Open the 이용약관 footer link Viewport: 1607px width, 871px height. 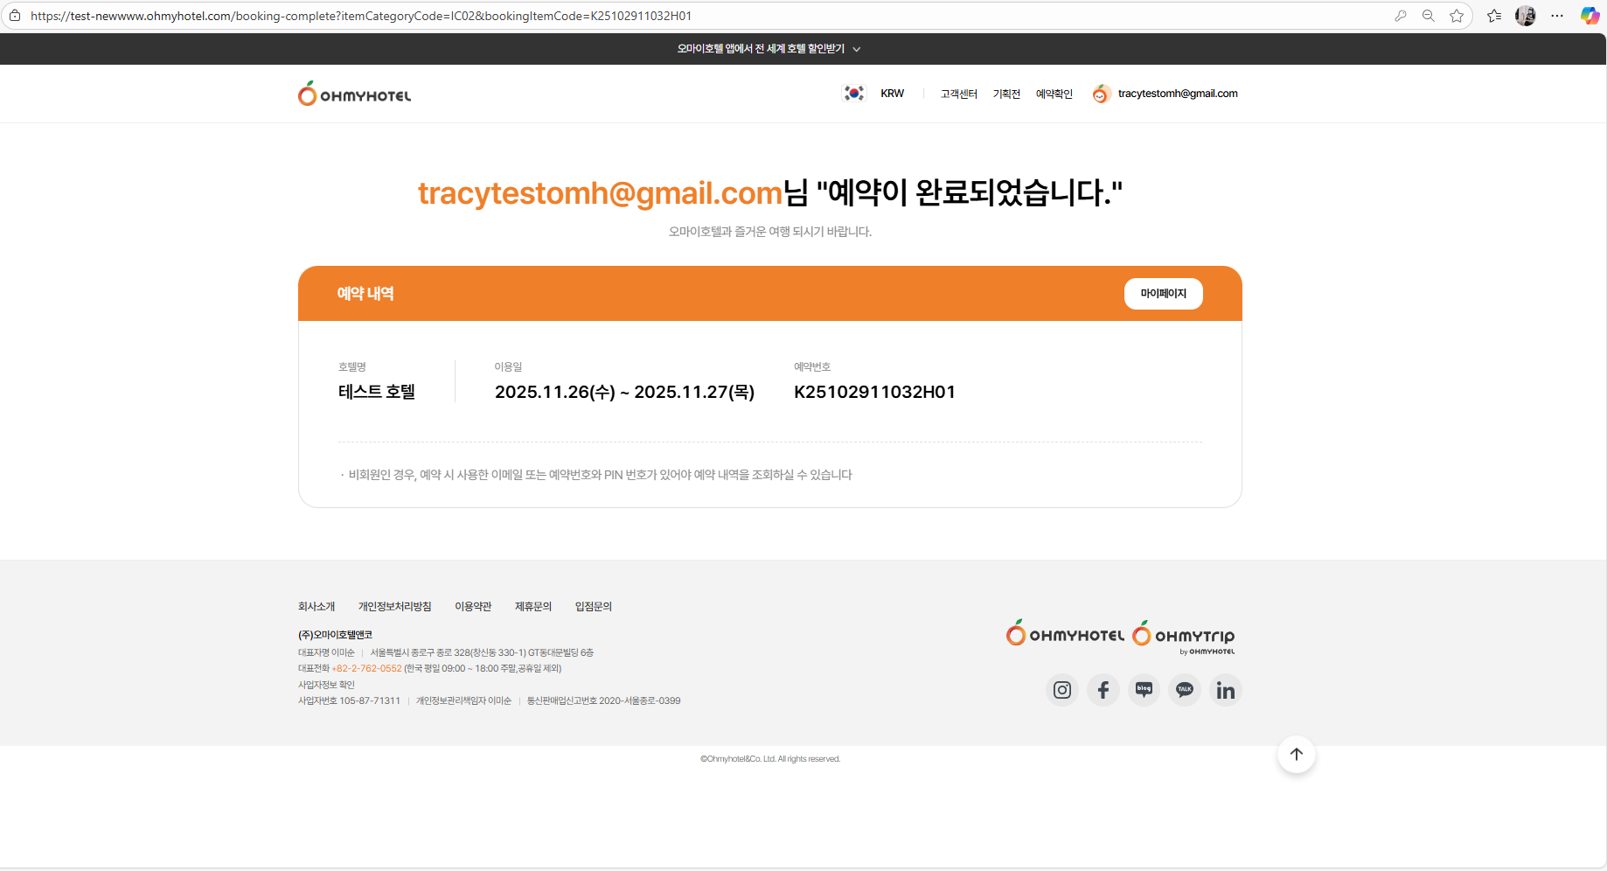[x=473, y=607]
